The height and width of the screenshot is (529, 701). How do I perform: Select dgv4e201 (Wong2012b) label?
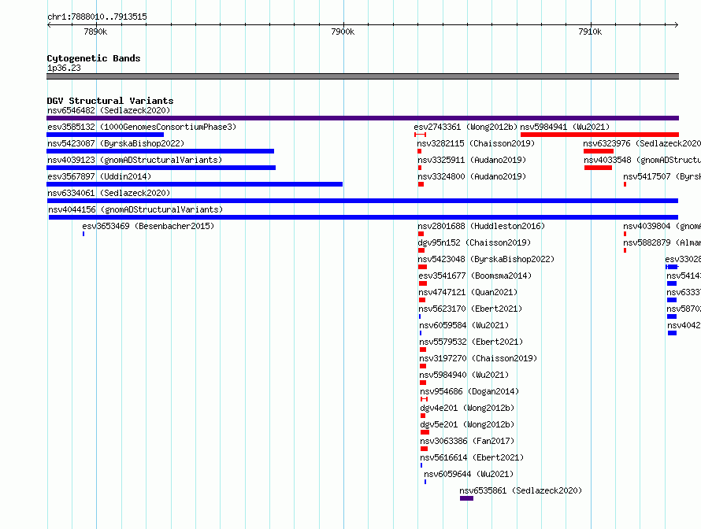[467, 408]
